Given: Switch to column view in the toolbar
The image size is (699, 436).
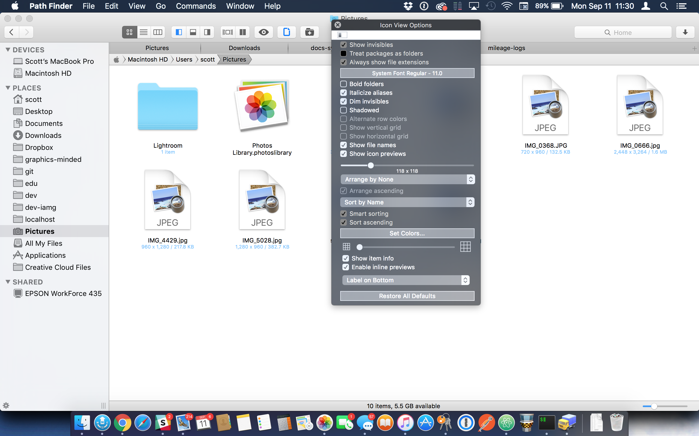Looking at the screenshot, I should point(158,32).
